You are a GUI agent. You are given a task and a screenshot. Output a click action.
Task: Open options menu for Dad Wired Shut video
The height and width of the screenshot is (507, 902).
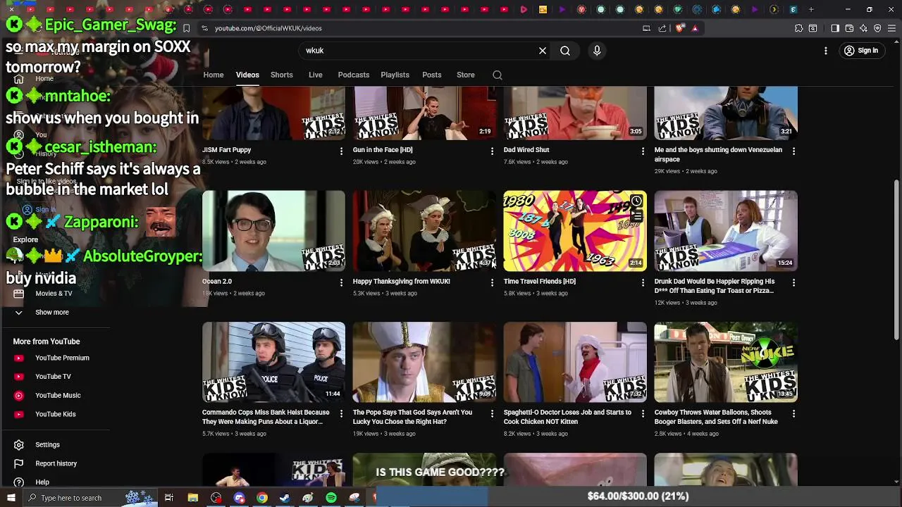click(x=643, y=151)
